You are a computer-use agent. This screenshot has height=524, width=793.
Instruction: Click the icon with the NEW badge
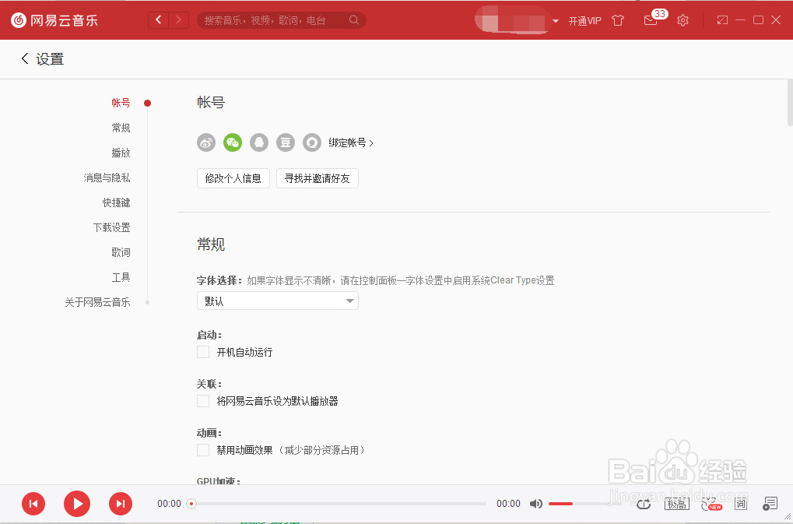point(711,504)
